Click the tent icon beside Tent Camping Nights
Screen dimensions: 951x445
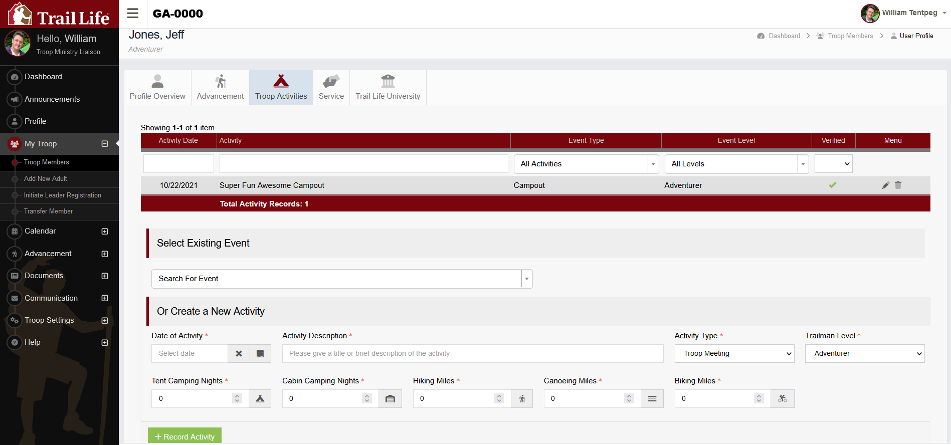260,399
